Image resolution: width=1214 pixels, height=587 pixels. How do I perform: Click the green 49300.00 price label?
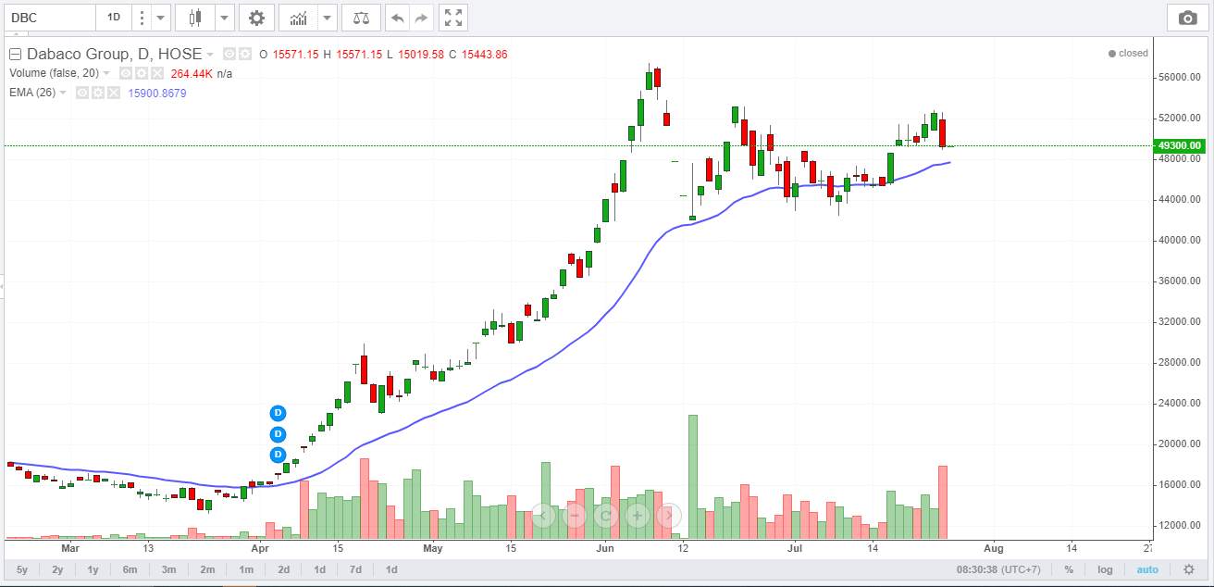(1179, 145)
